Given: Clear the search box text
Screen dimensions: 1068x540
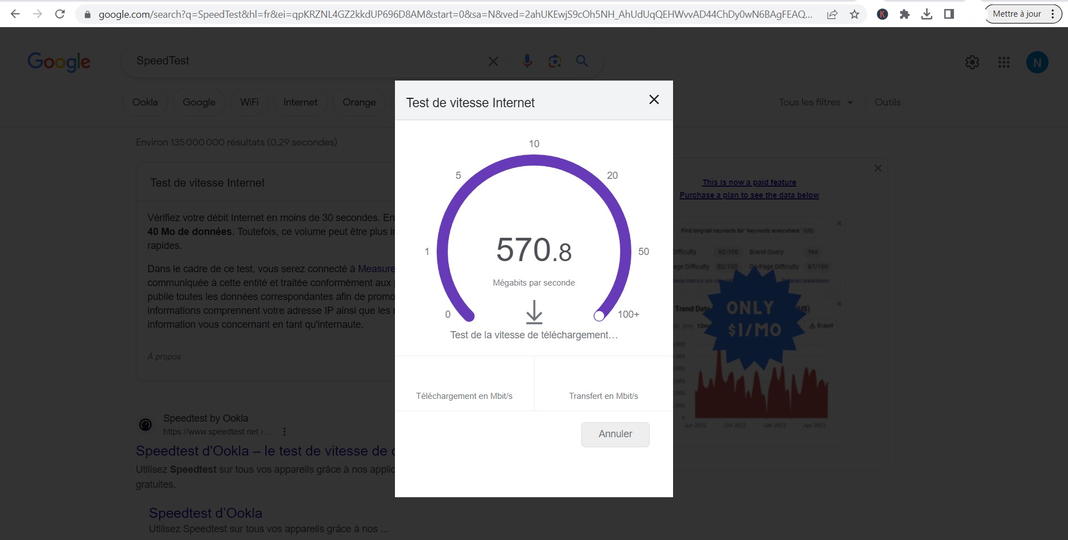Looking at the screenshot, I should pyautogui.click(x=493, y=62).
